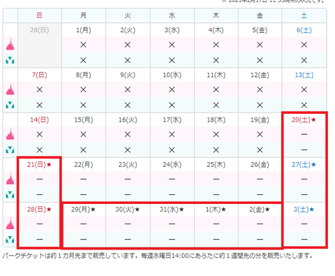Select the starred date 31(水)★
Viewport: 335px width, 276px height.
click(172, 210)
